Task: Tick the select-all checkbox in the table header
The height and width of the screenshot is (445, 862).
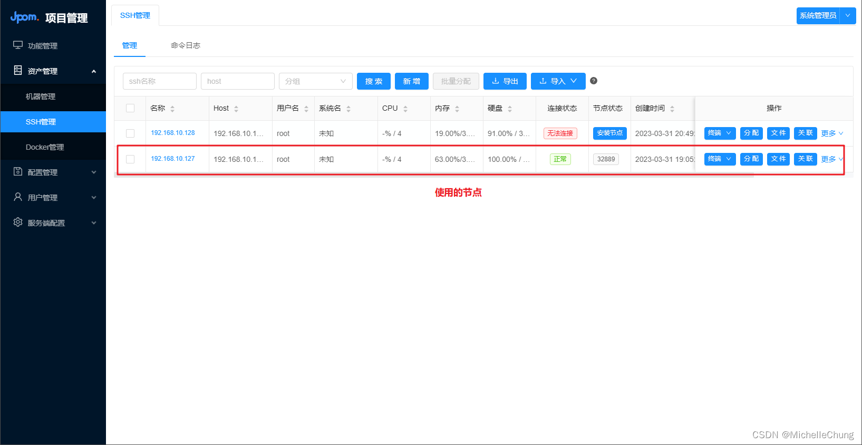Action: pos(130,108)
